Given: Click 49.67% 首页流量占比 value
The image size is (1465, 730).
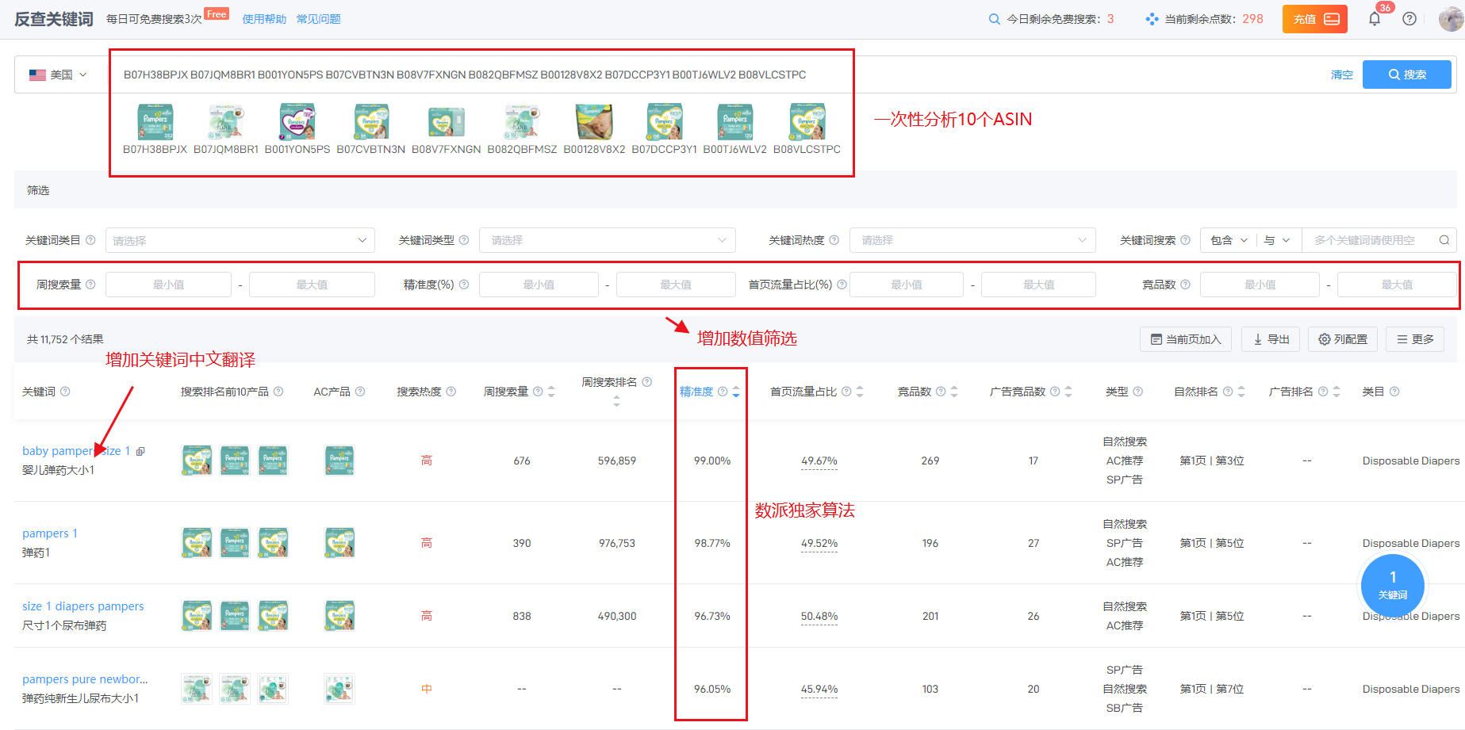Looking at the screenshot, I should [819, 461].
